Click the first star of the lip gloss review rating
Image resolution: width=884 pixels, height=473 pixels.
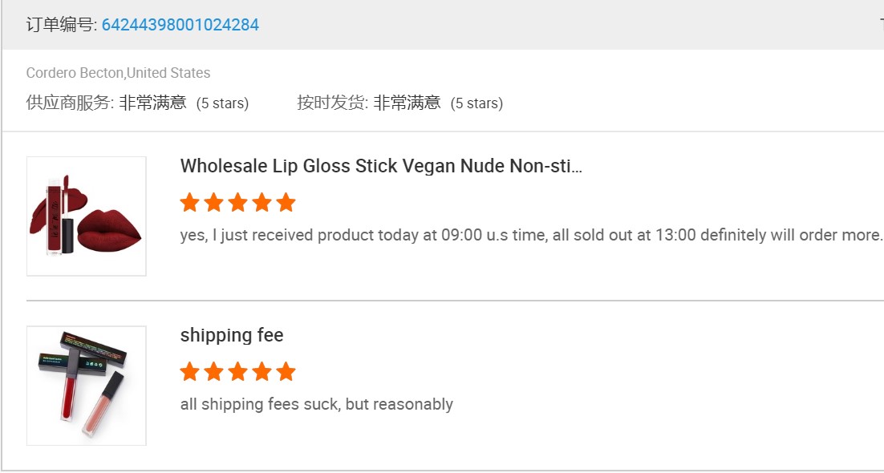tap(190, 203)
